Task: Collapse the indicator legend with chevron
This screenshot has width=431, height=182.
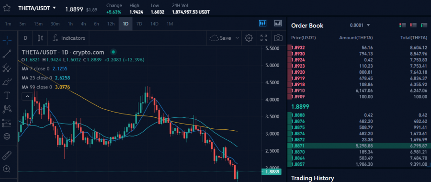Action: (27, 96)
